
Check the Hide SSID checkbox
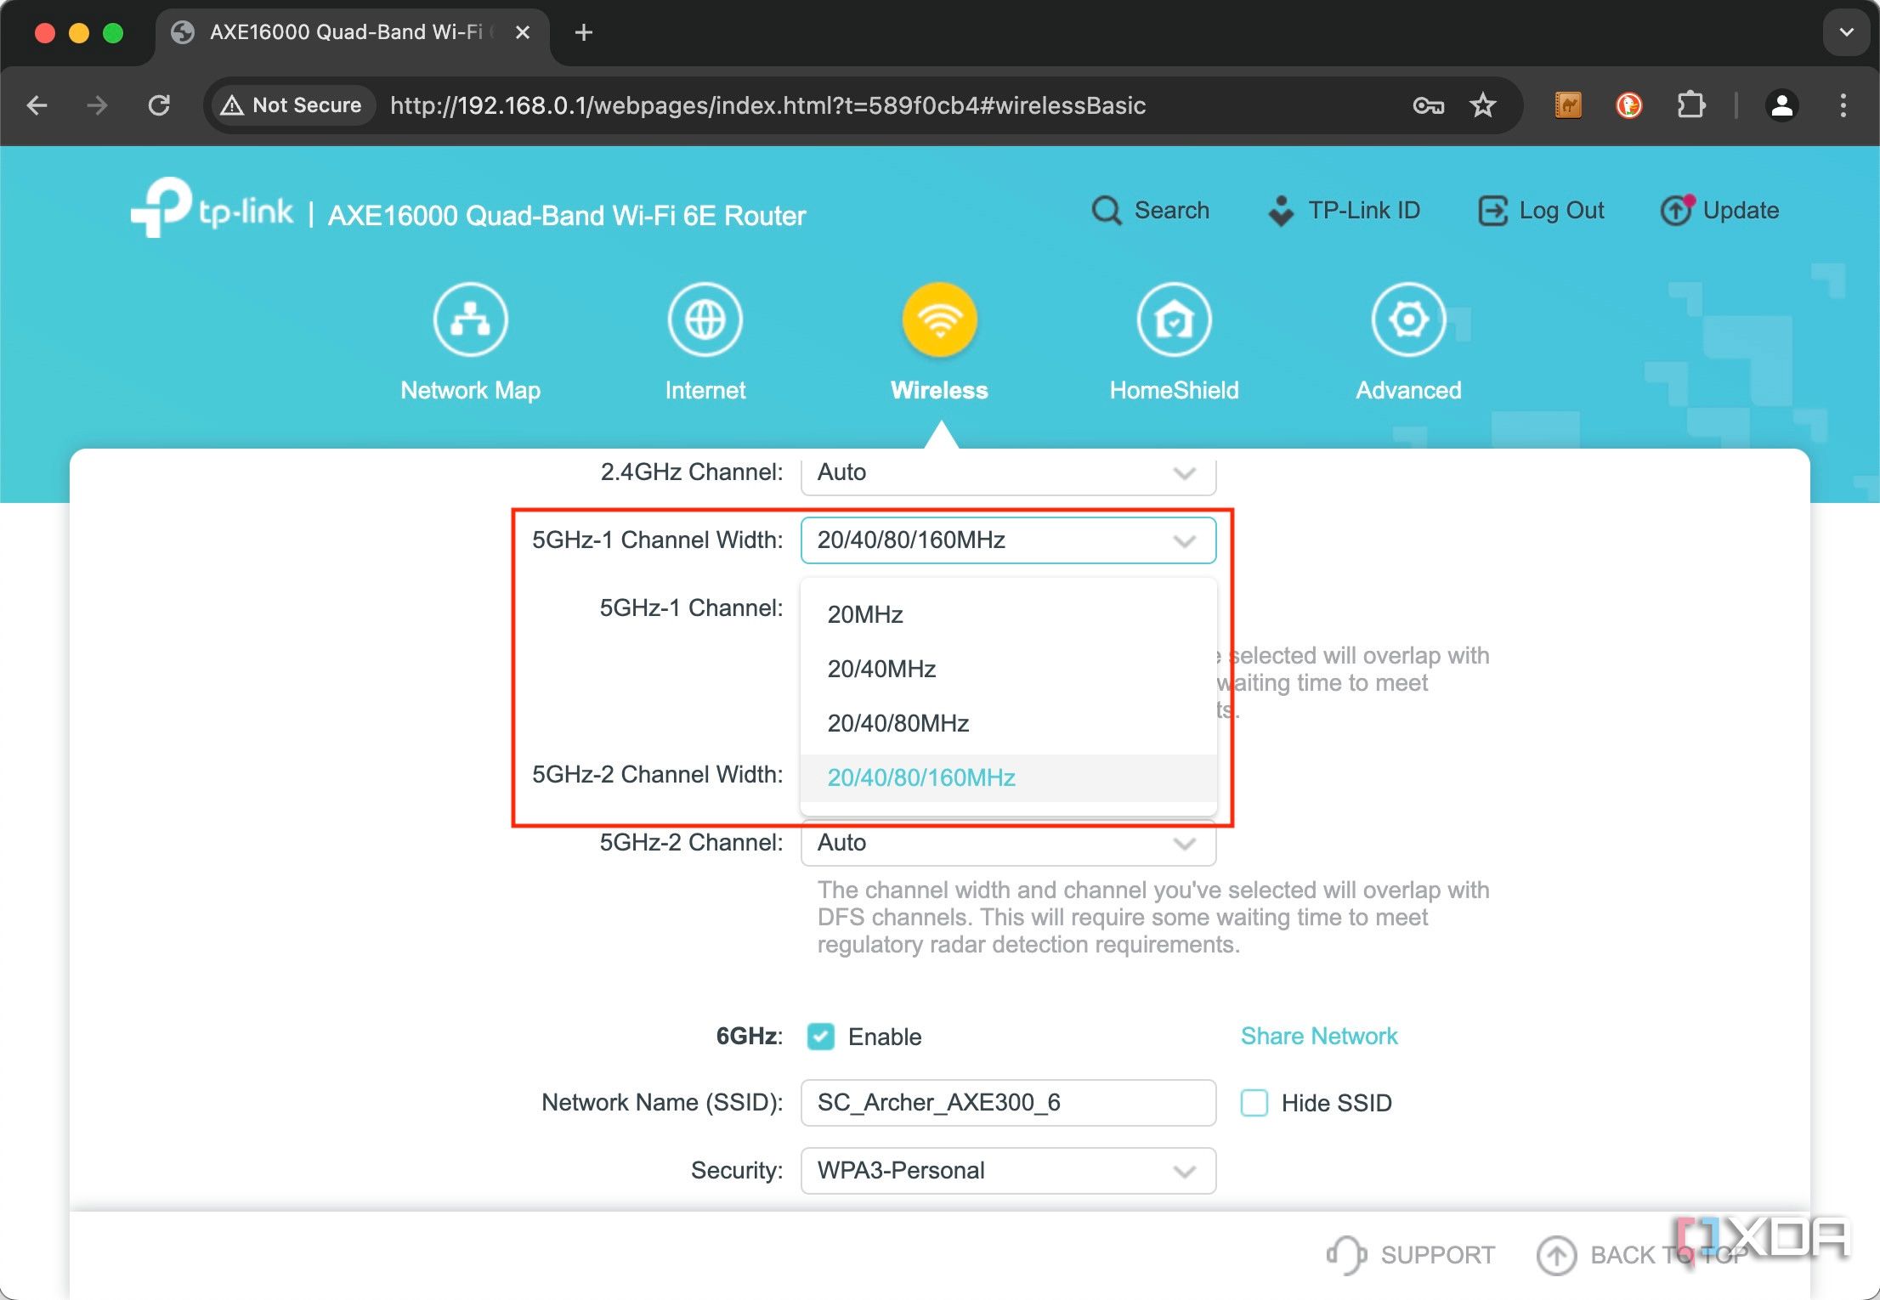click(x=1254, y=1102)
